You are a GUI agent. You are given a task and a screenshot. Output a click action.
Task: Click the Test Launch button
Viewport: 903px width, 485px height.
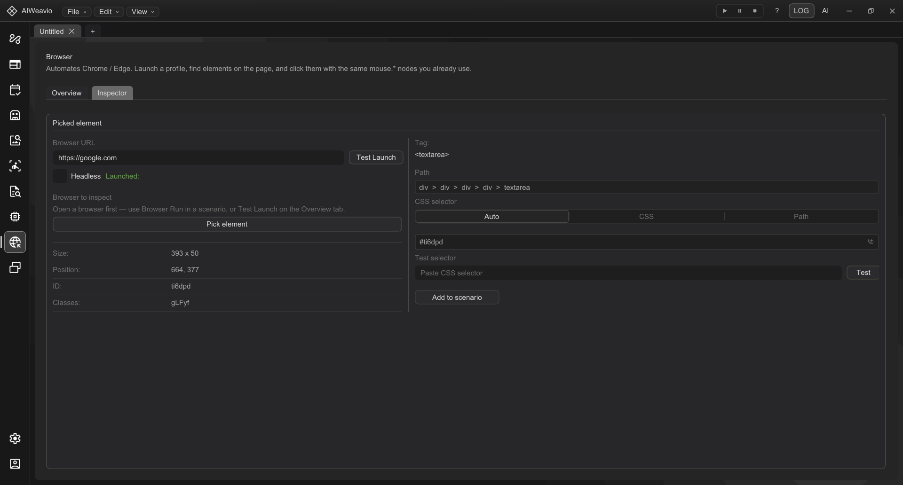(x=376, y=157)
